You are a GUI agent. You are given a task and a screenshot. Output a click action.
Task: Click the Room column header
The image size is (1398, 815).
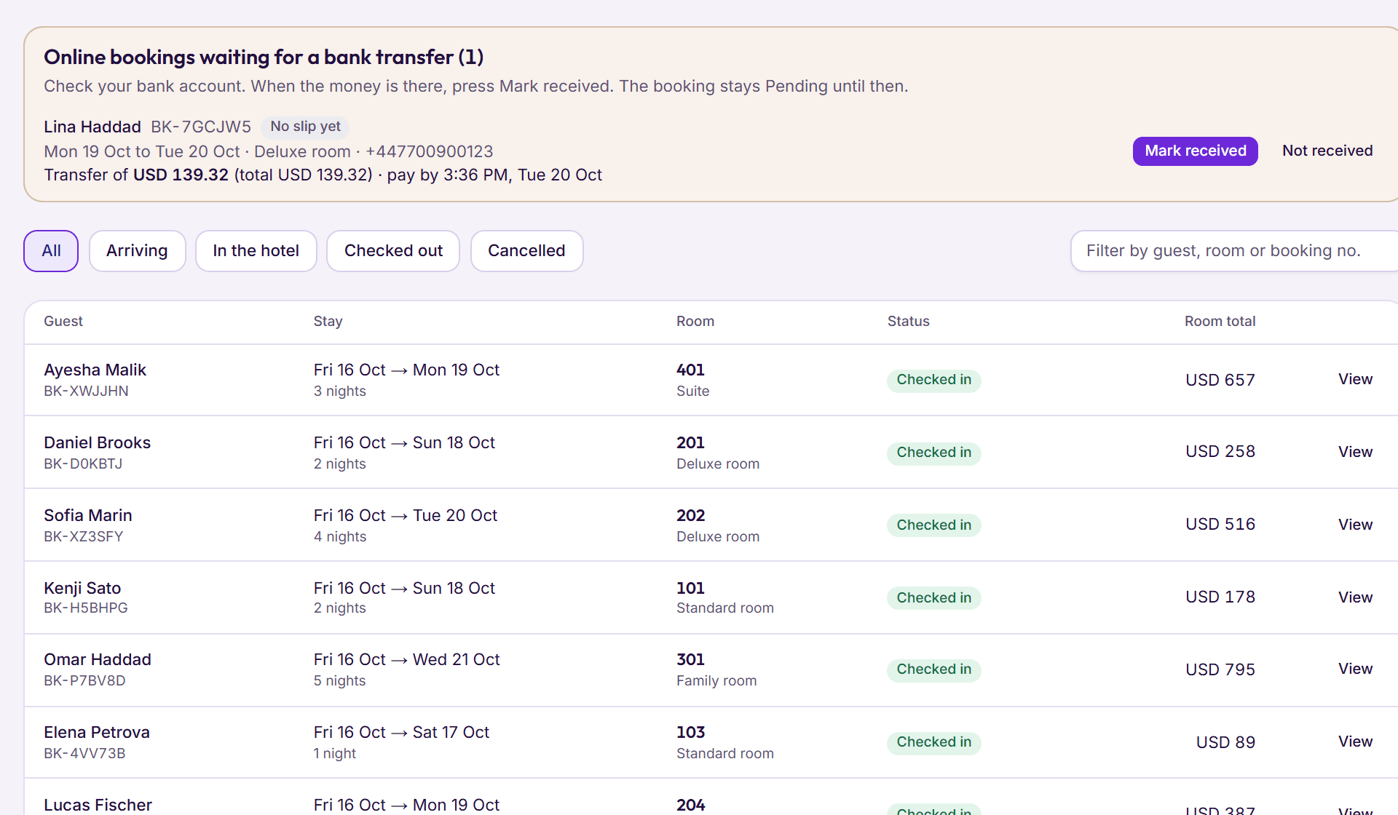pos(695,321)
